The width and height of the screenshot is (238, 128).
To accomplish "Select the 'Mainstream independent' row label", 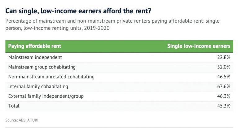I will click(x=35, y=57).
